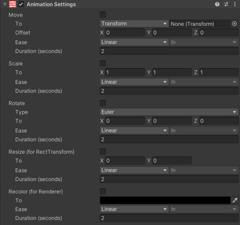Click the Animation Settings script icon
Viewport: 240px width, 225px height.
(12, 4)
